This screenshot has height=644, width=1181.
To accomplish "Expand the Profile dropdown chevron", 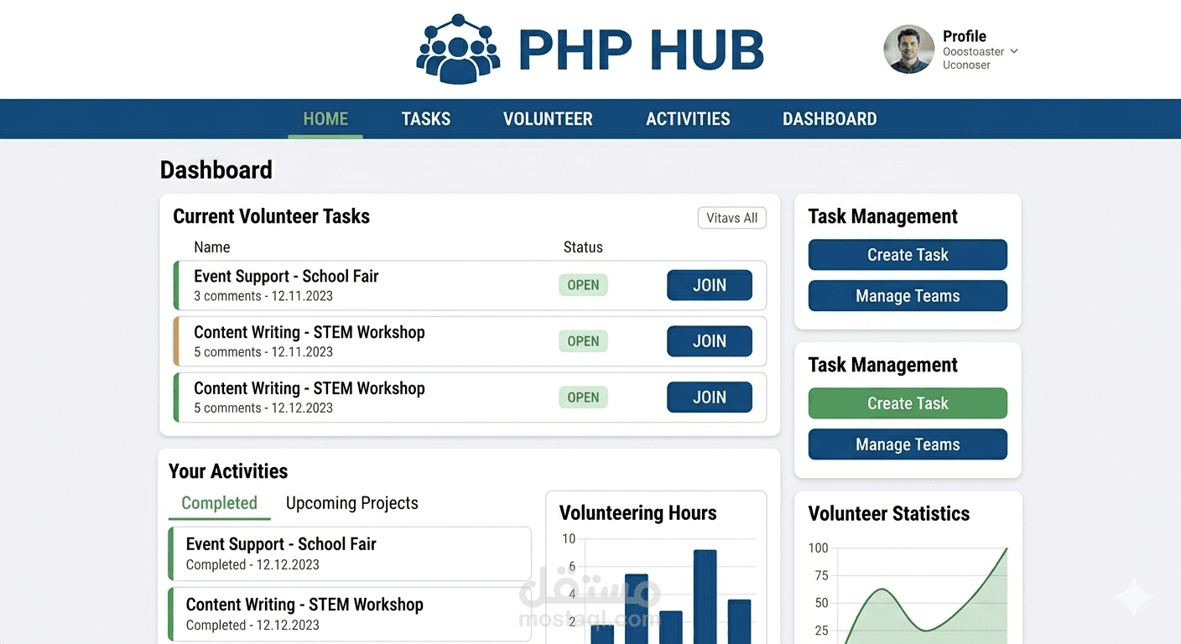I will tap(1014, 51).
